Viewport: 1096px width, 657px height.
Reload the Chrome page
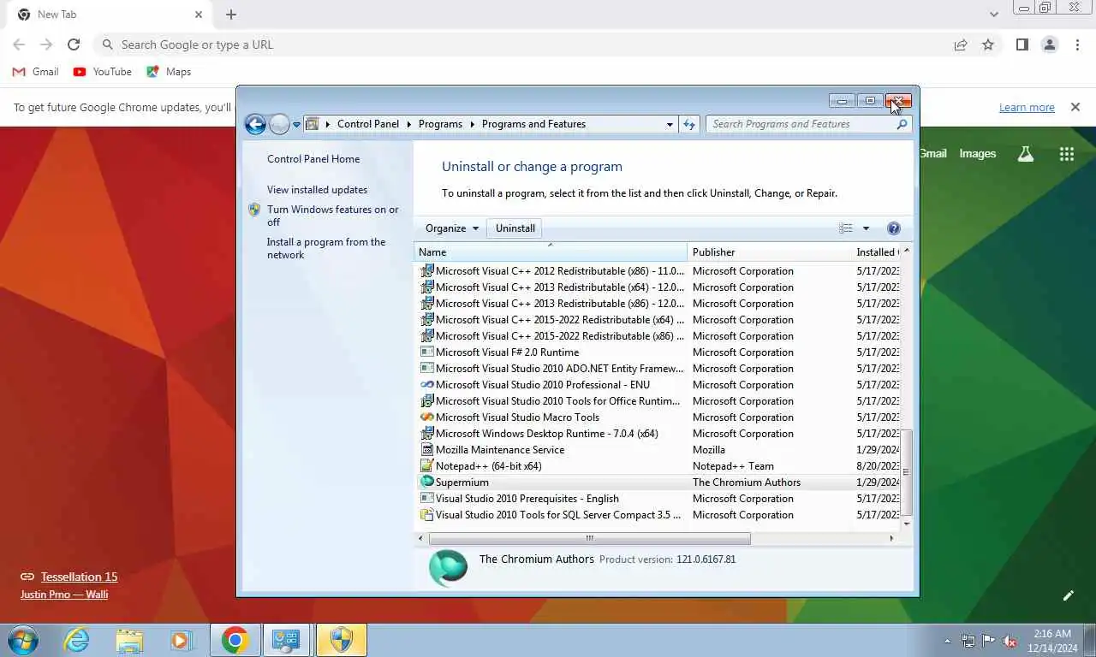tap(74, 44)
